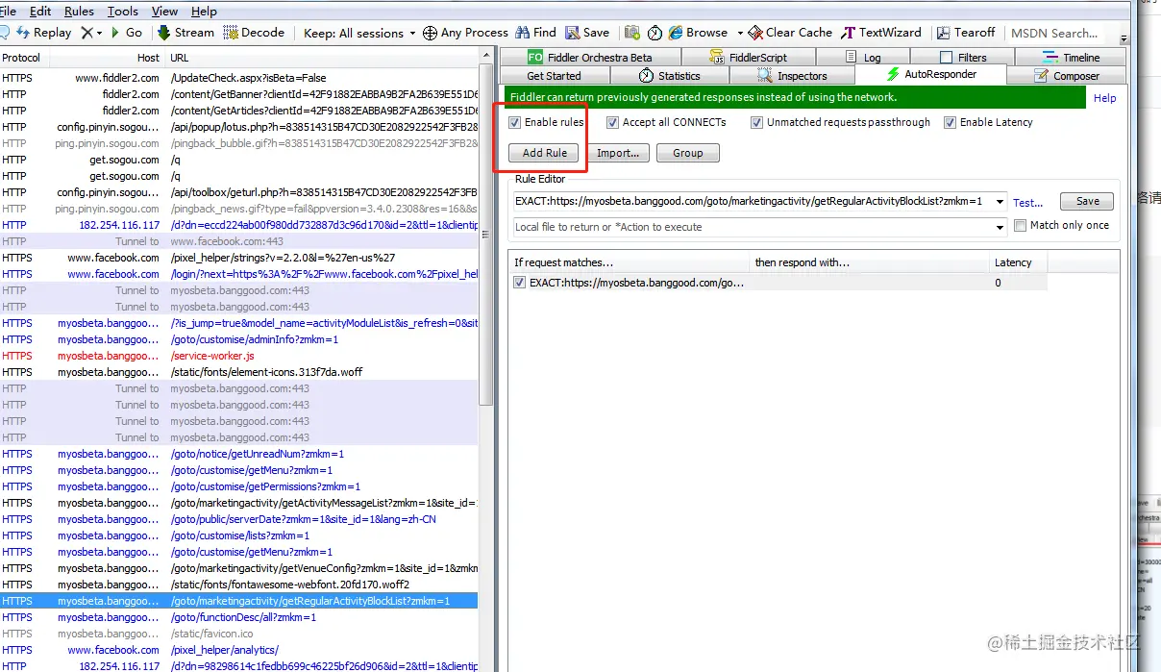Uncheck the EXACT rule checkbox in rule list
Viewport: 1161px width, 672px height.
(520, 283)
